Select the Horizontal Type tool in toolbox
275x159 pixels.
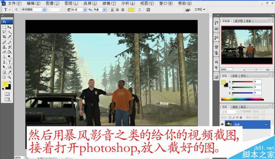[10, 62]
